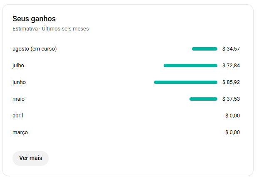Screen dimensions: 259x183
Task: Click the maio month label
Action: pyautogui.click(x=19, y=99)
